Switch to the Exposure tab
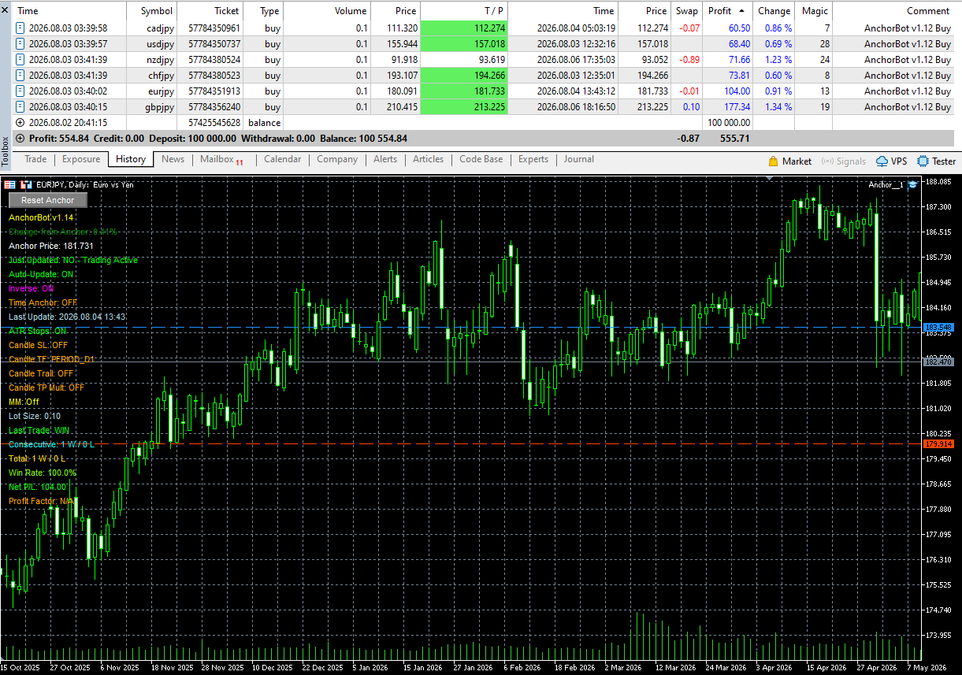 81,159
